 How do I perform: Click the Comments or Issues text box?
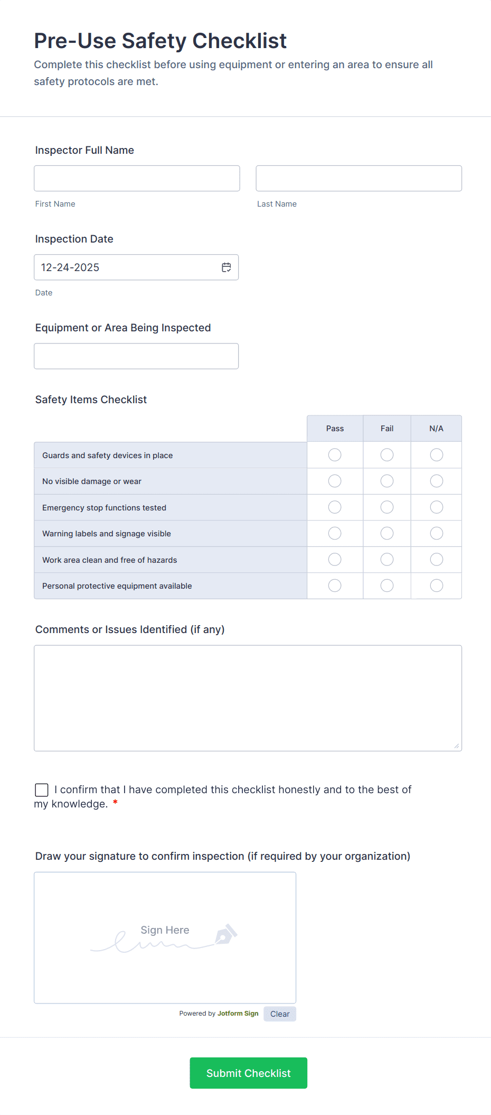coord(248,698)
